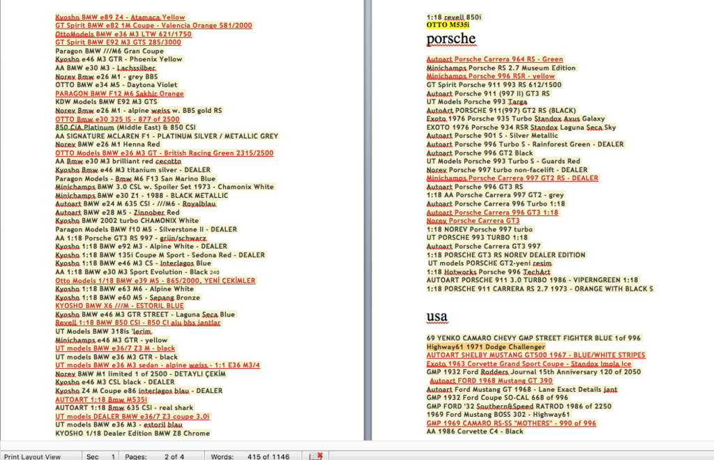Viewport: 714px width, 460px height.
Task: Click the 'UT Models Porsche 993 Targa' line
Action: pos(476,102)
